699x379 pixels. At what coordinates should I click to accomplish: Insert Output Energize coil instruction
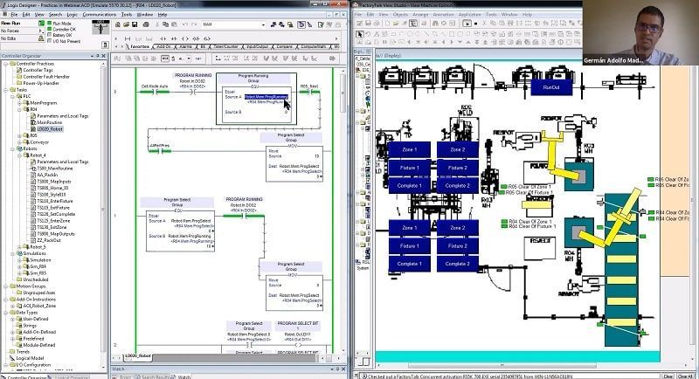pos(185,38)
